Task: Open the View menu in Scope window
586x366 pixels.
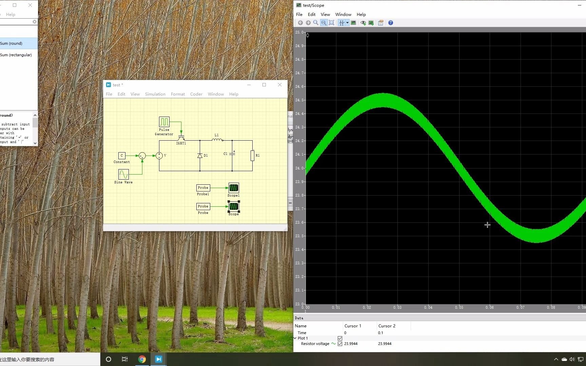Action: pyautogui.click(x=325, y=15)
